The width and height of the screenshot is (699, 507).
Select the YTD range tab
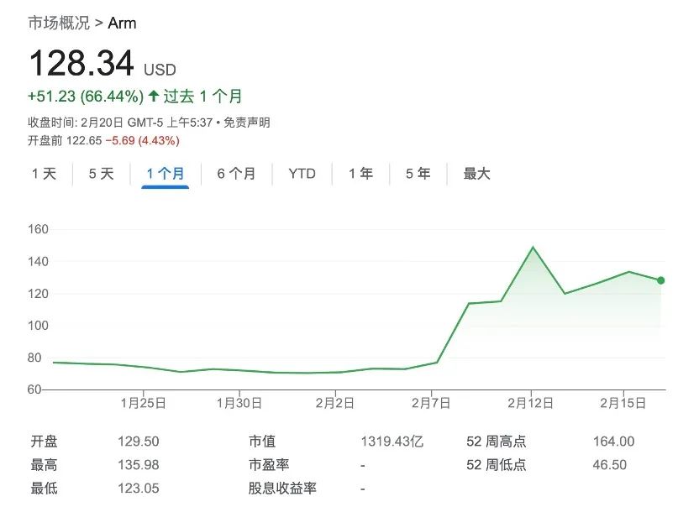click(x=302, y=173)
